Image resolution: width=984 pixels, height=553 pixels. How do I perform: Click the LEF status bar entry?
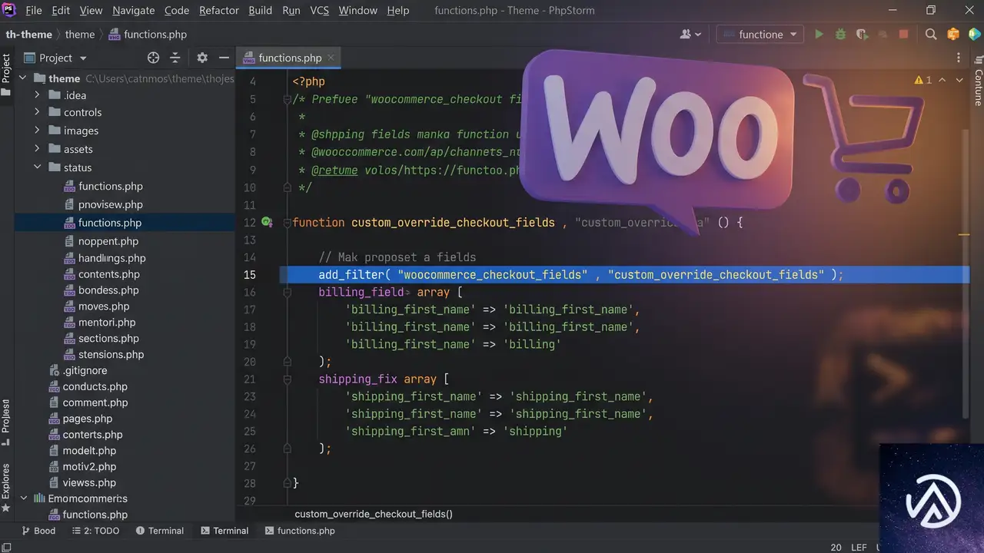[x=859, y=548]
